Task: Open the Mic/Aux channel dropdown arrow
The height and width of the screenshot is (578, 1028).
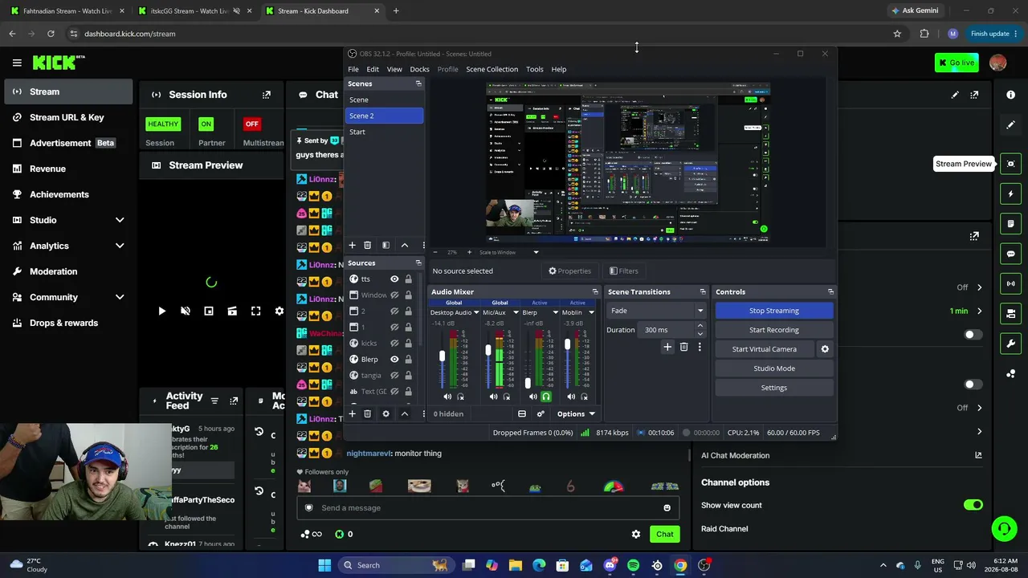Action: 516,312
